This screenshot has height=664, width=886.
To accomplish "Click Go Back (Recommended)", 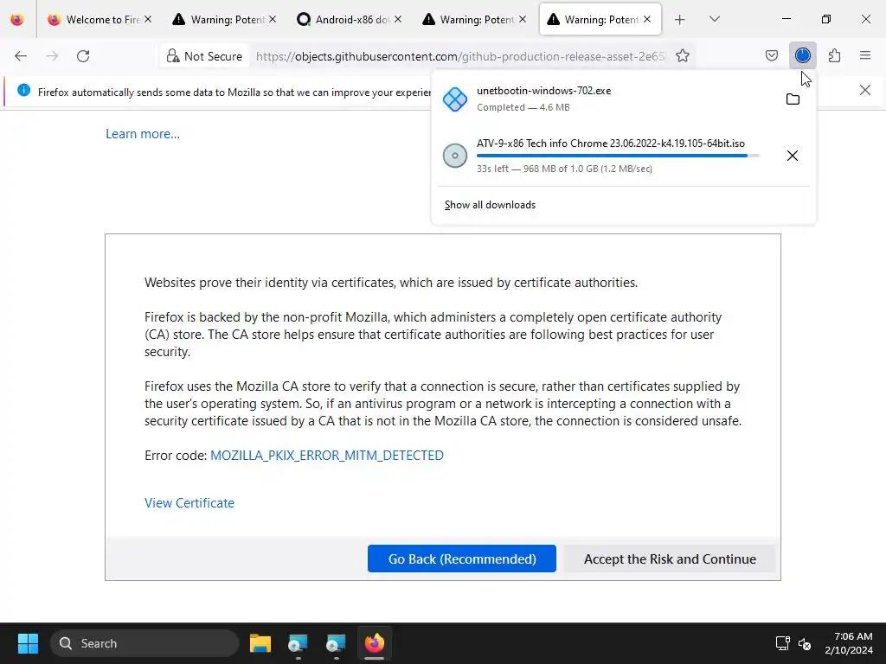I will point(462,559).
